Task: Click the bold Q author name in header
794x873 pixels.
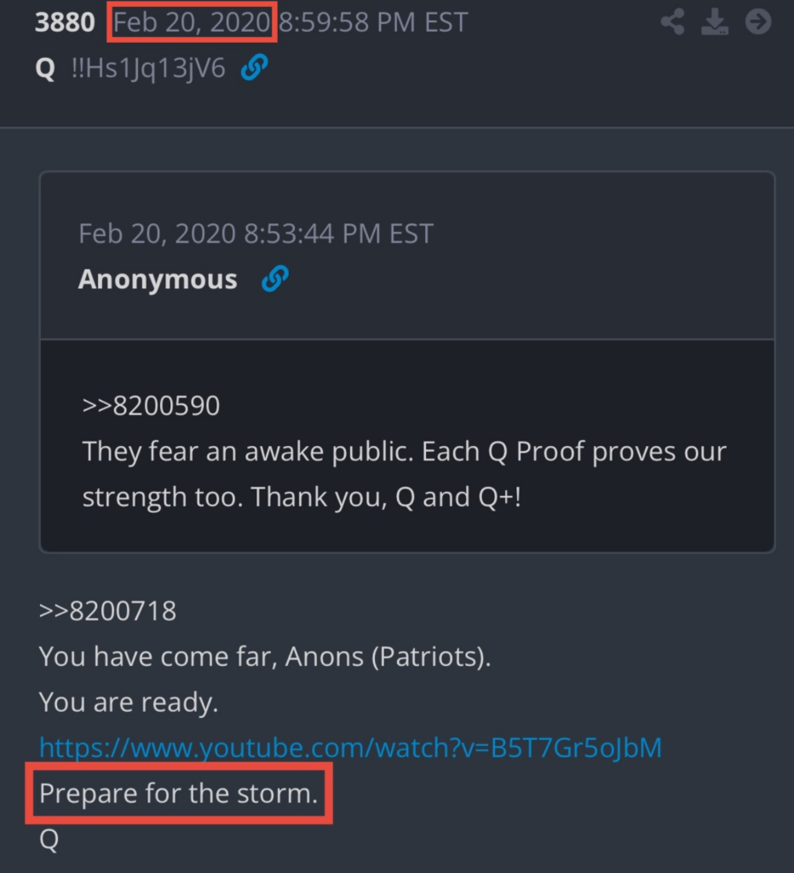Action: [45, 69]
